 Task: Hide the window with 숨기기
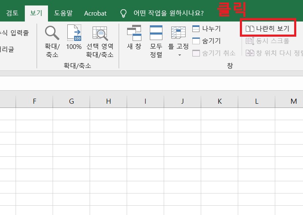206,41
